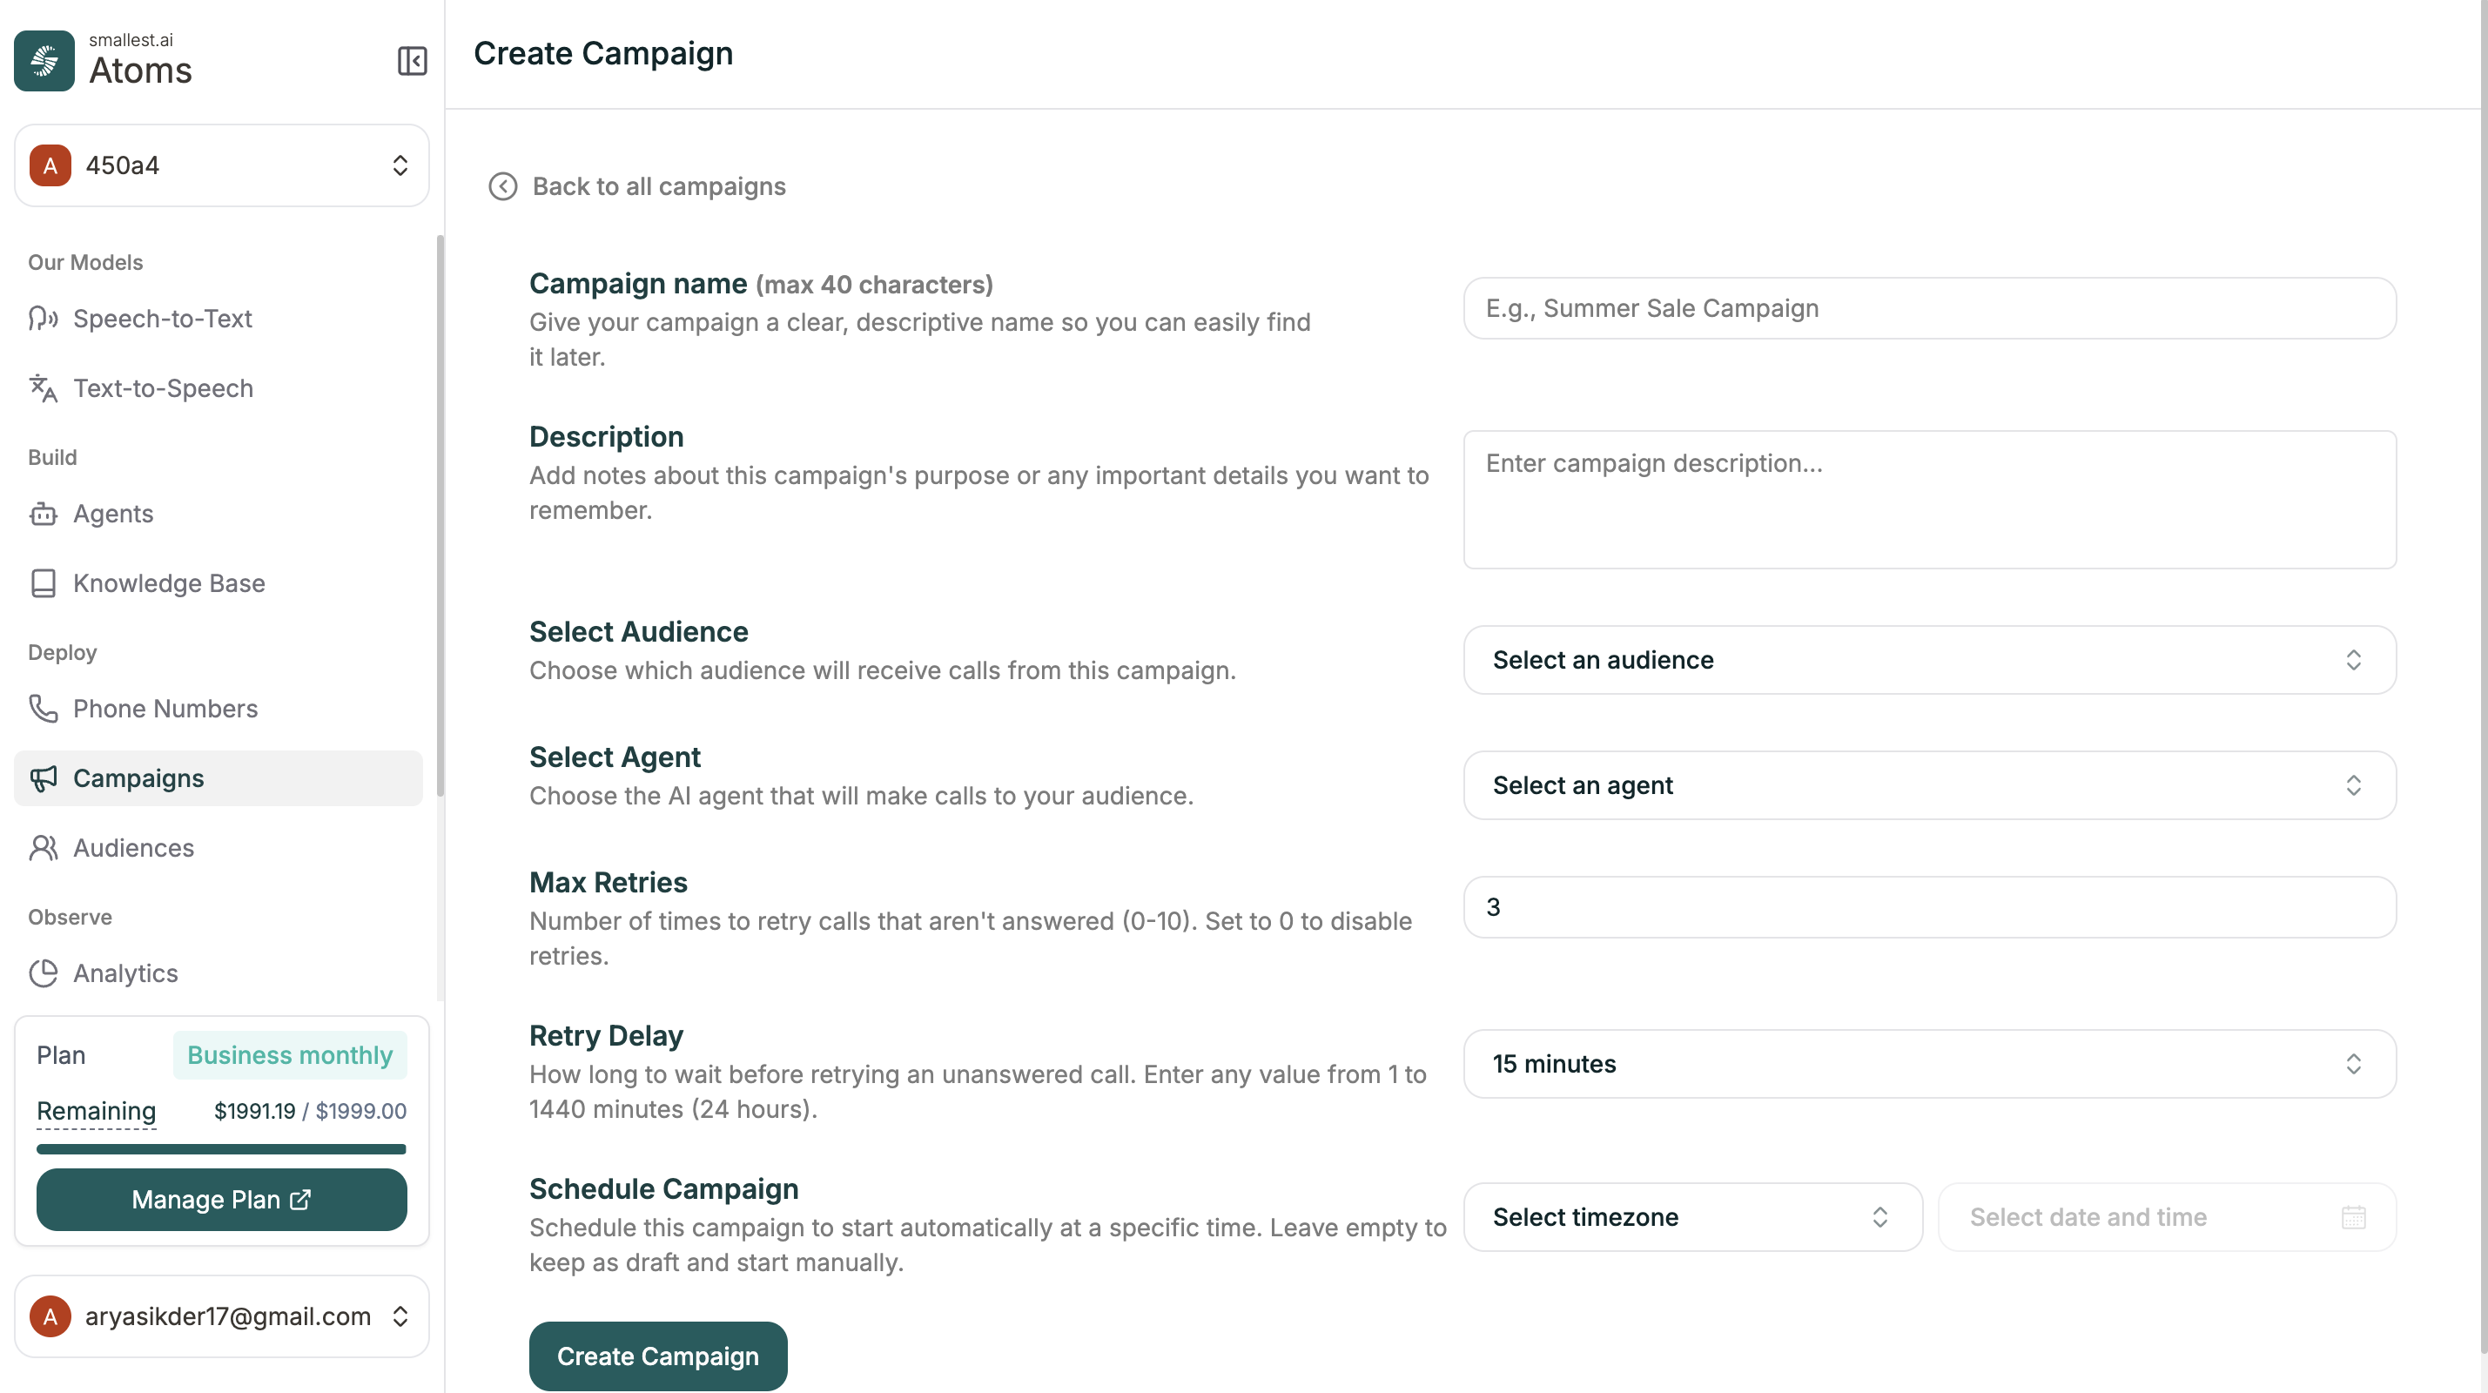Select the Phone Numbers handset icon
The width and height of the screenshot is (2488, 1393).
pyautogui.click(x=44, y=708)
